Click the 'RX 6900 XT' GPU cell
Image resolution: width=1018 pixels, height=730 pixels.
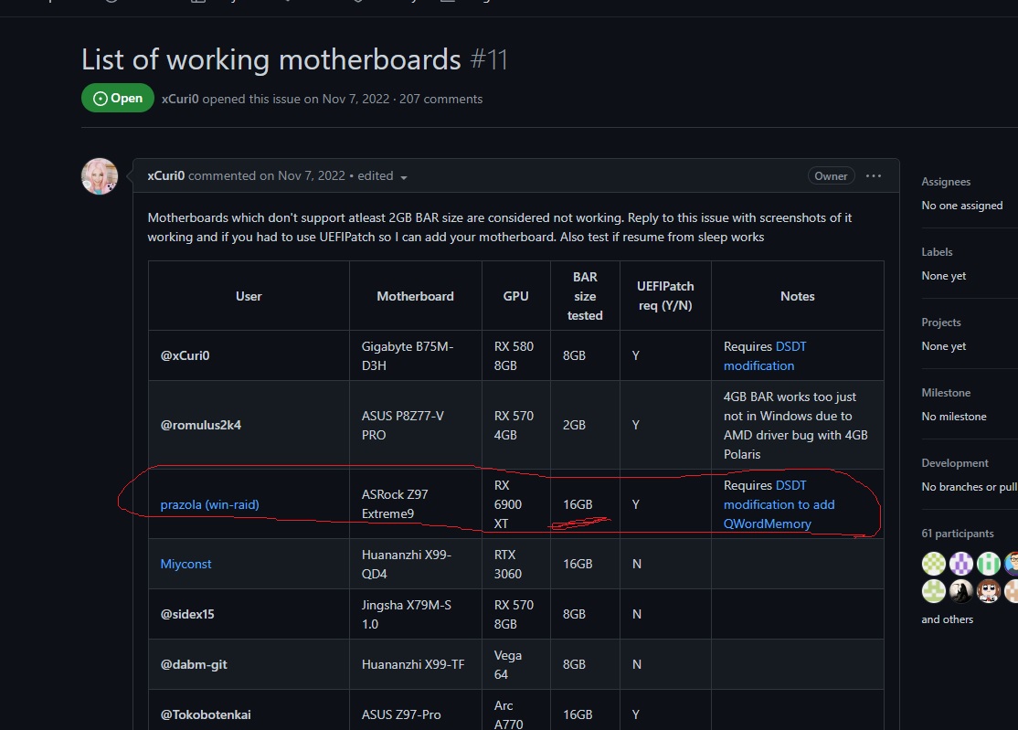click(516, 504)
